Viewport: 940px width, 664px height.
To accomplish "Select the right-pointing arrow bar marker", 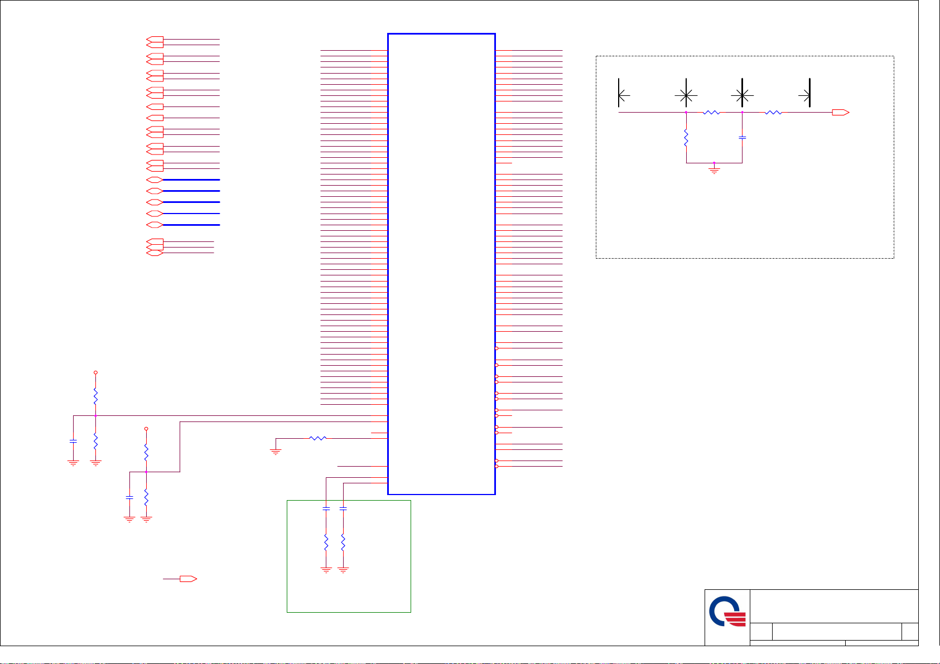I will click(805, 93).
